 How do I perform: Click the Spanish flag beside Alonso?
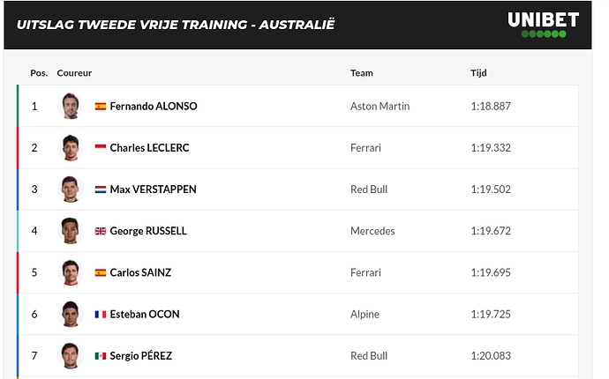tap(101, 107)
